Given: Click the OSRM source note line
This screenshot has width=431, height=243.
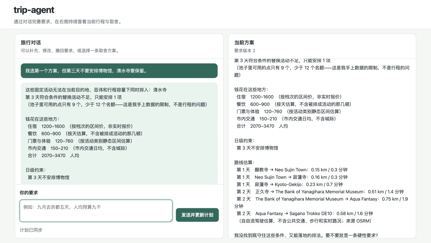Looking at the screenshot, I should pyautogui.click(x=305, y=221).
